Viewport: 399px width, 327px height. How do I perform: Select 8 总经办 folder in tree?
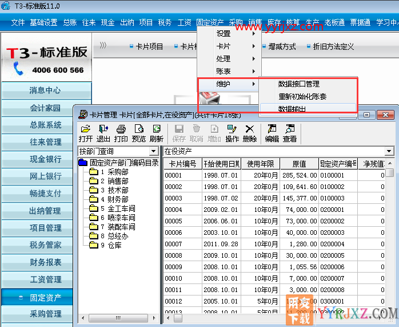coord(109,236)
